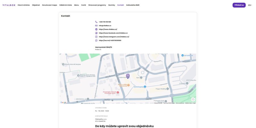Click the Do kdy můžete upravit objednávku heading
The height and width of the screenshot is (128, 256).
tap(124, 126)
